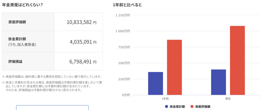Click the red 資産評価額 legend dot
This screenshot has width=263, height=110.
pyautogui.click(x=192, y=106)
